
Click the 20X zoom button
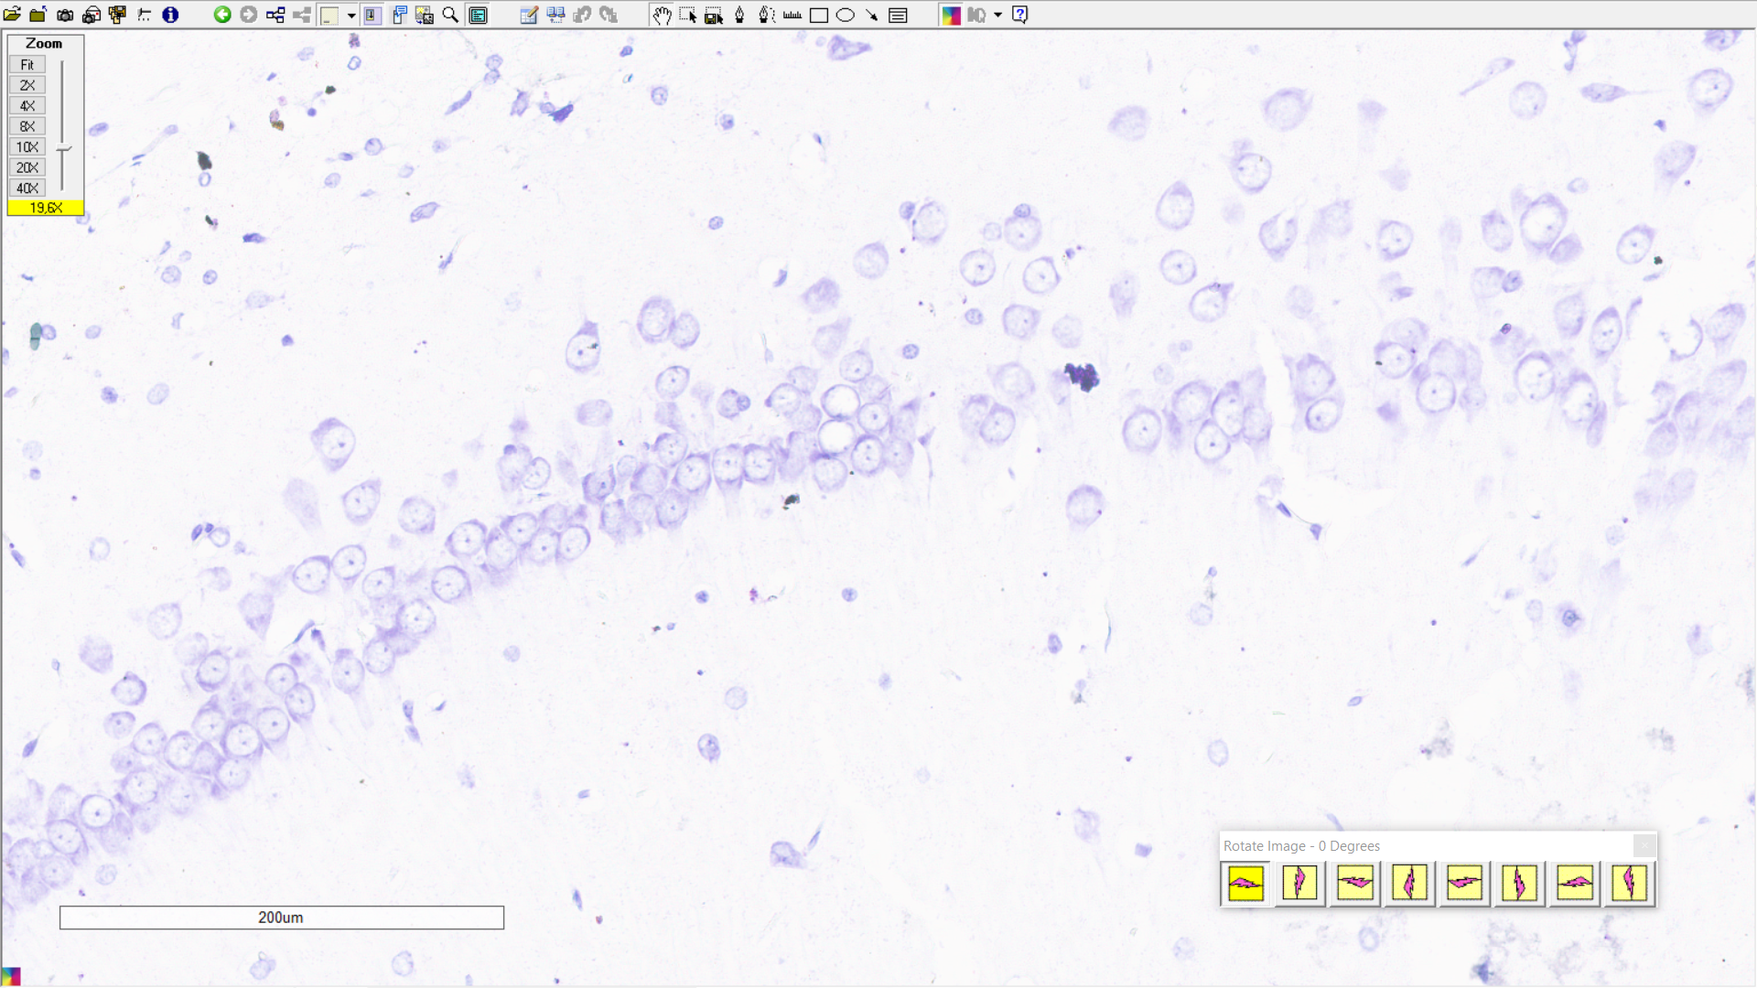click(27, 167)
